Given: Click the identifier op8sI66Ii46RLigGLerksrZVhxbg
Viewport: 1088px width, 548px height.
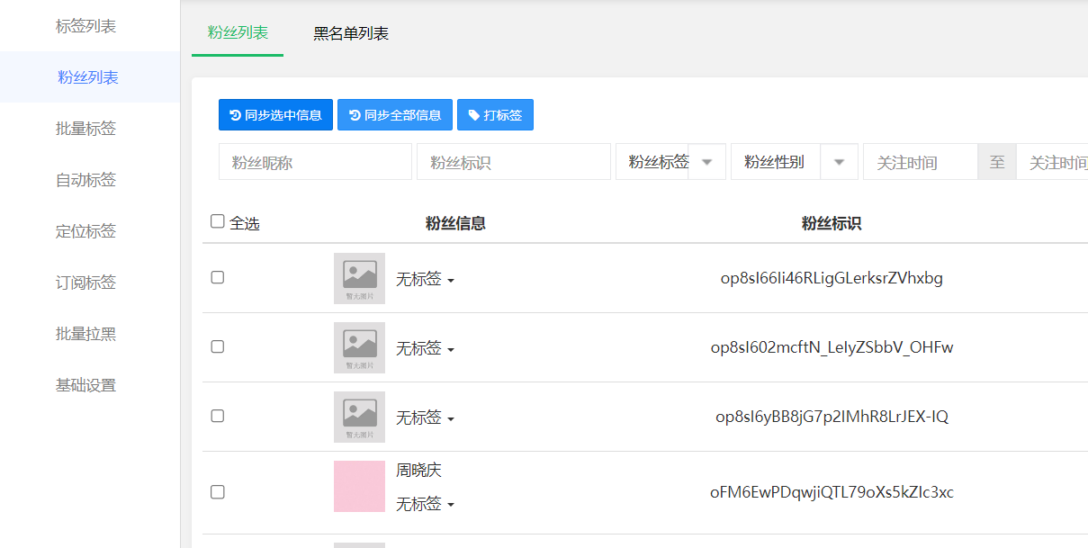Looking at the screenshot, I should [x=832, y=278].
